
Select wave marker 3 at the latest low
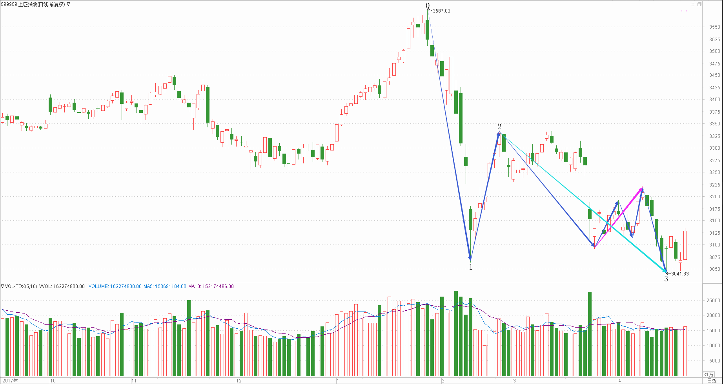coord(666,279)
